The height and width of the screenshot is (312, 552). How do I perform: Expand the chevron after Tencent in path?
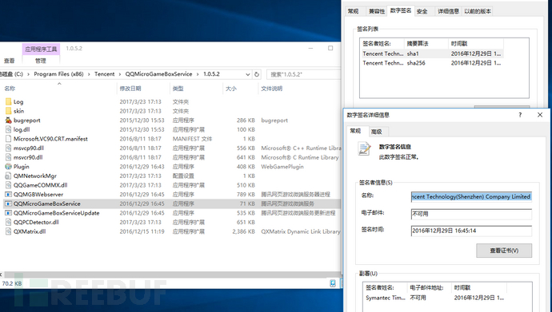[x=120, y=74]
